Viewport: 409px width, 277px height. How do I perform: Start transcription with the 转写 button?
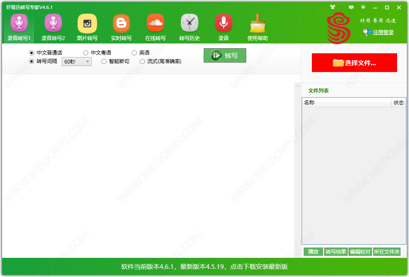(x=225, y=55)
